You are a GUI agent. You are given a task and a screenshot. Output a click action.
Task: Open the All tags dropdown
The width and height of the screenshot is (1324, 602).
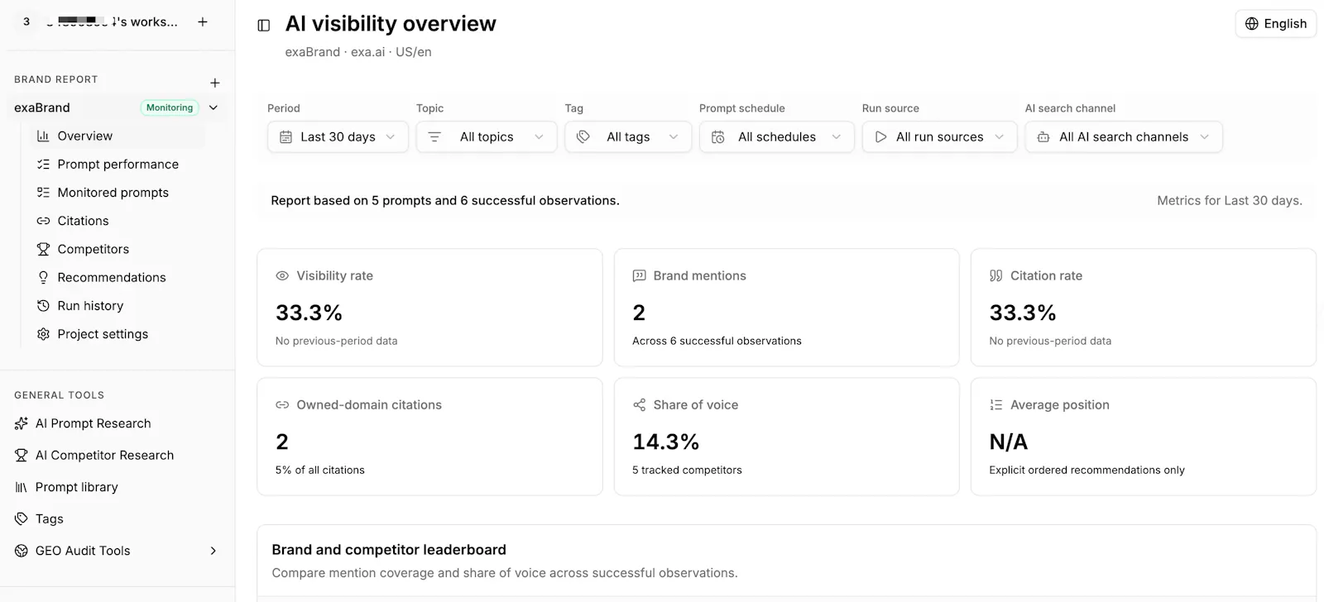click(628, 137)
